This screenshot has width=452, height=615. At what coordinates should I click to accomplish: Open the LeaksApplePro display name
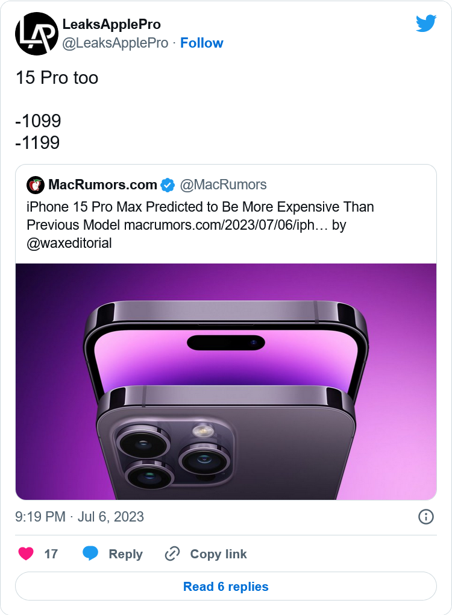point(111,24)
